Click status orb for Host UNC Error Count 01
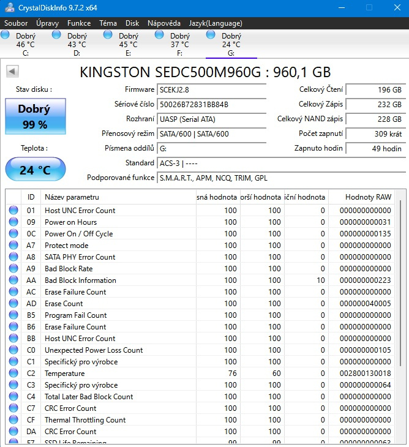 coord(13,210)
